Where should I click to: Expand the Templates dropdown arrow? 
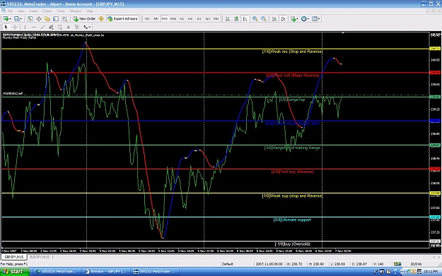319,19
